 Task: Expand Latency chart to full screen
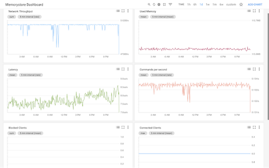tap(123, 69)
